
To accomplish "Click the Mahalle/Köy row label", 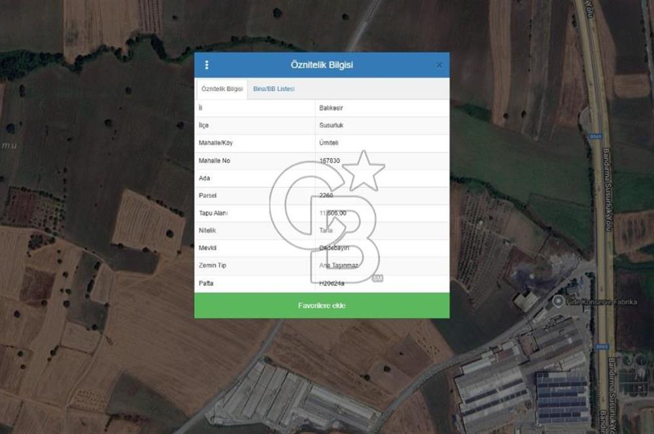I will (x=216, y=142).
